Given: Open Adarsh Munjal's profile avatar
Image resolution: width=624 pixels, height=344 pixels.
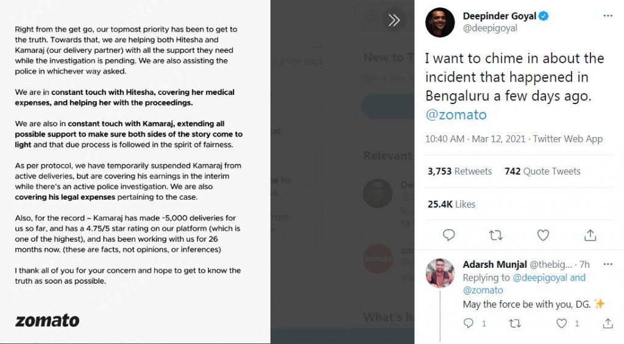Looking at the screenshot, I should coord(440,273).
